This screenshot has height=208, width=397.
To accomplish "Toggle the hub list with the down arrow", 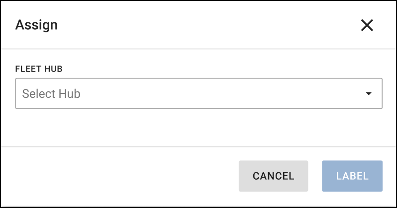I will point(369,93).
